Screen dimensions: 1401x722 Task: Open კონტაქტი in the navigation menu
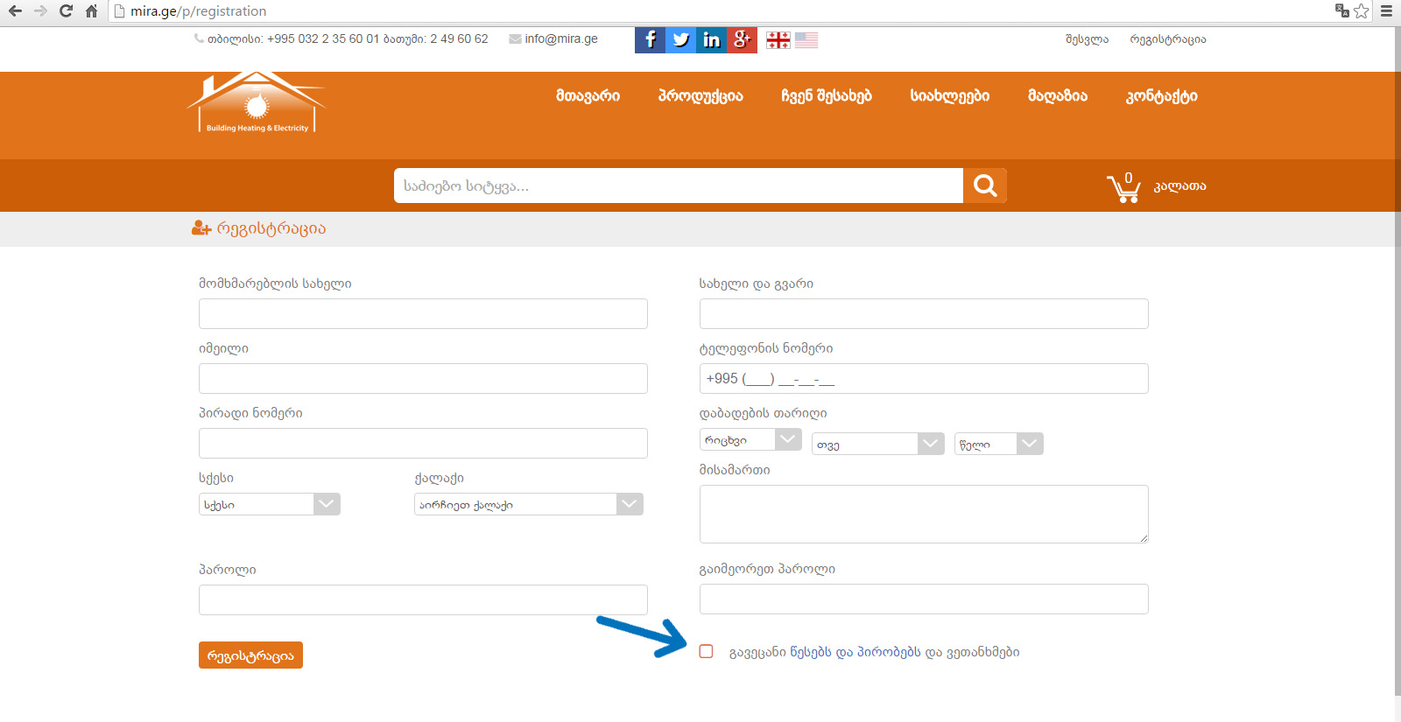coord(1161,96)
